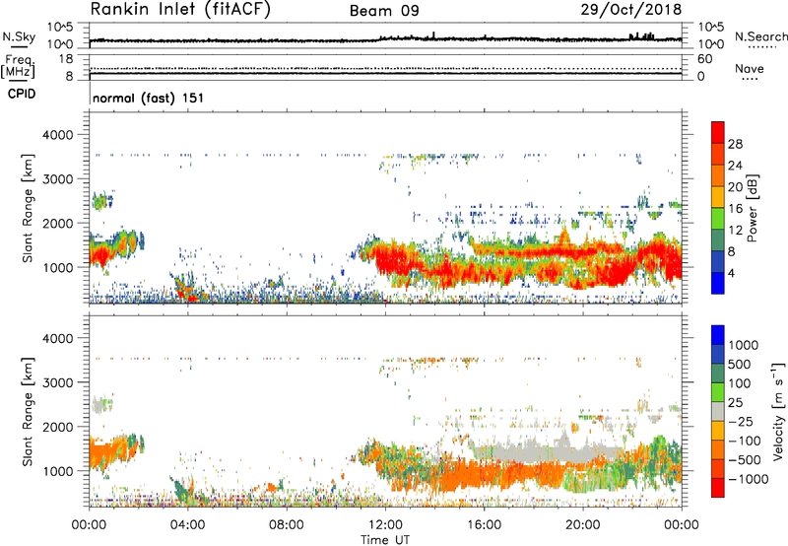Click the 16:00 time axis tick label
Viewport: 788px width, 546px height.
(484, 525)
